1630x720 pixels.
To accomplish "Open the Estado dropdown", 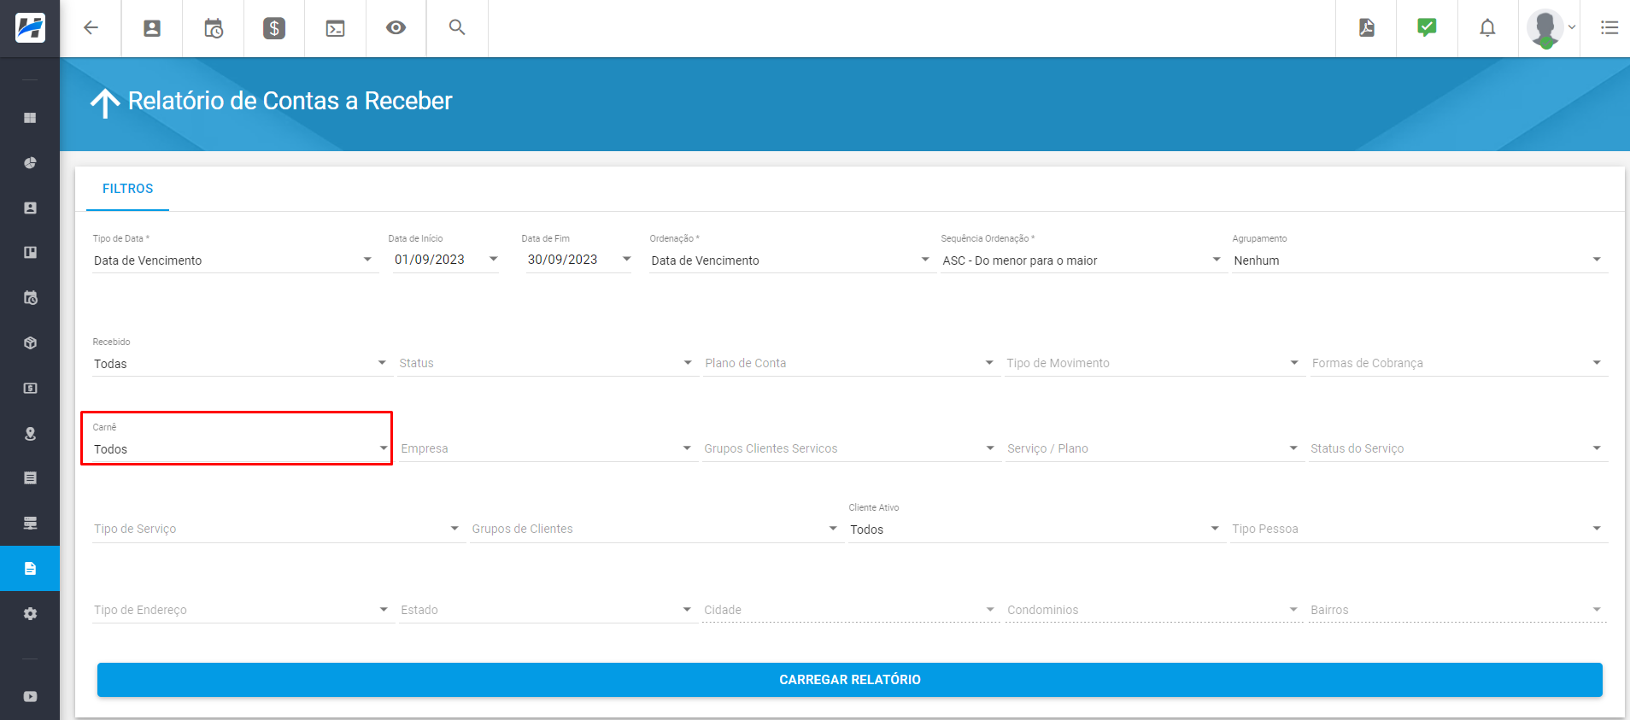I will click(547, 610).
